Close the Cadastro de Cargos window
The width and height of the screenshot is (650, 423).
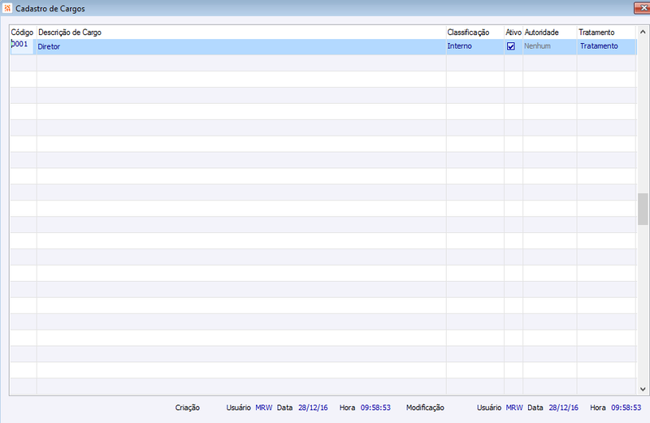643,8
